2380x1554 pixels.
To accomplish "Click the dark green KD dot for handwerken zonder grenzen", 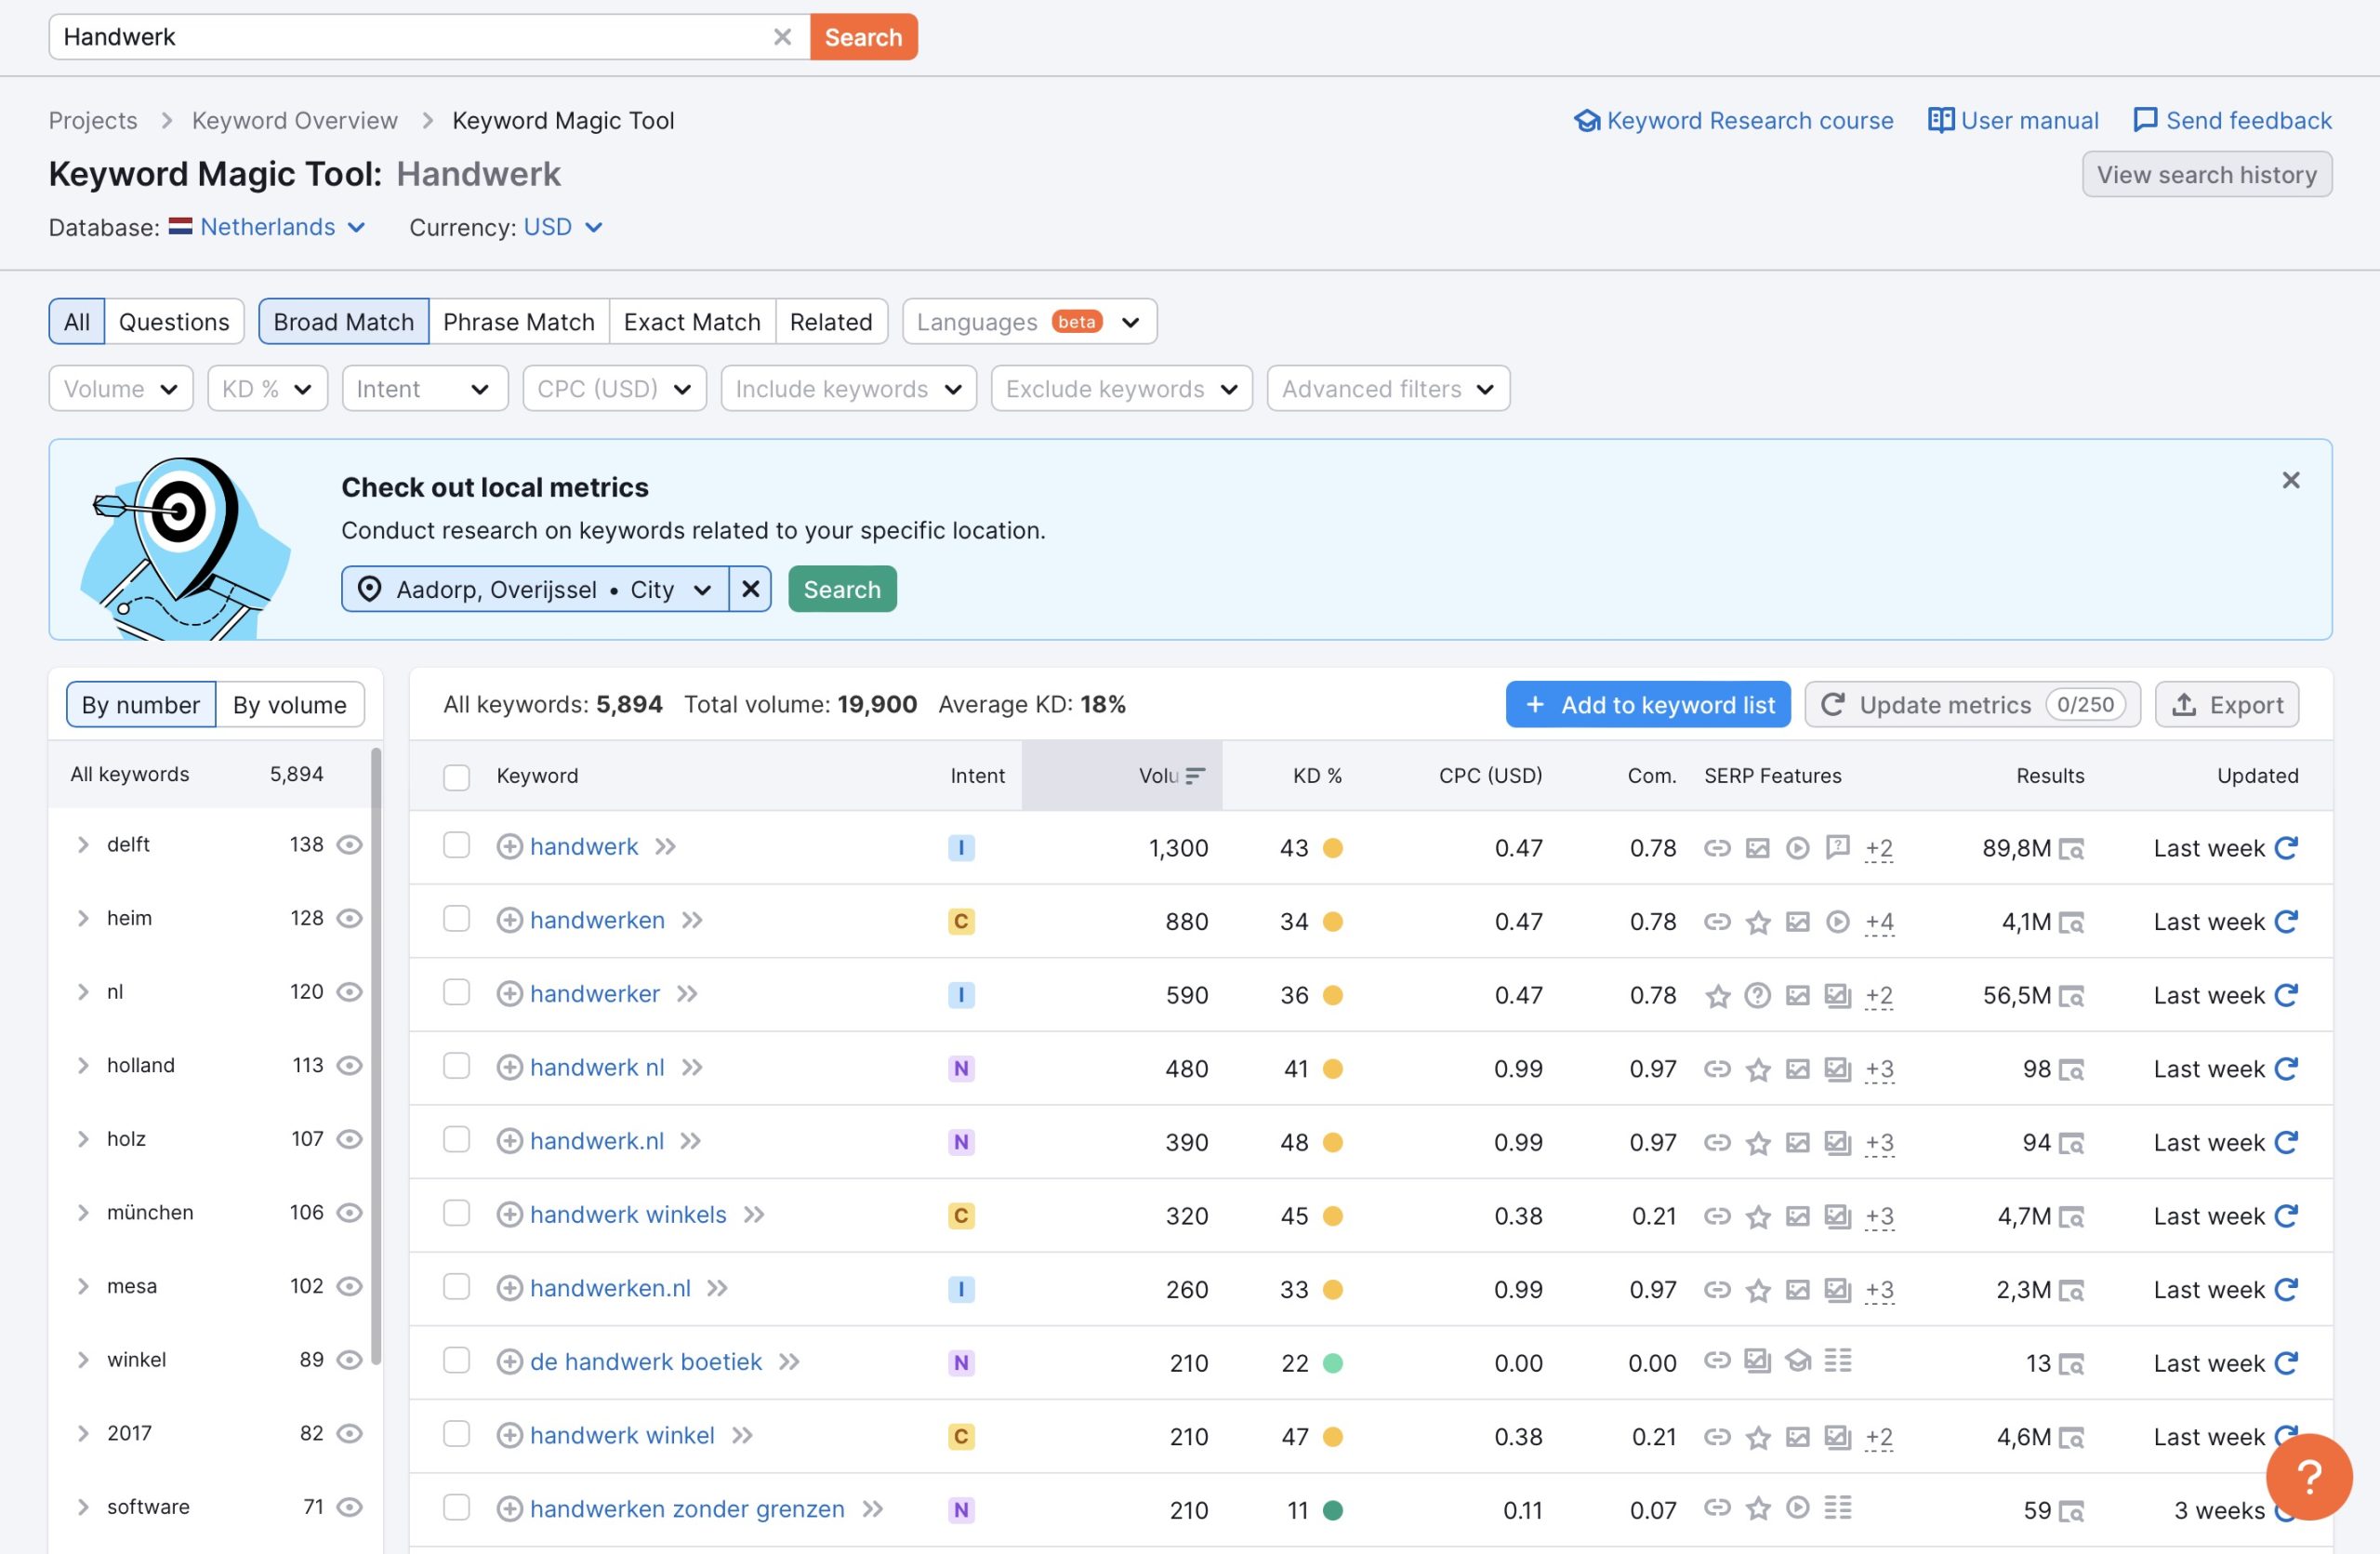I will pos(1332,1510).
